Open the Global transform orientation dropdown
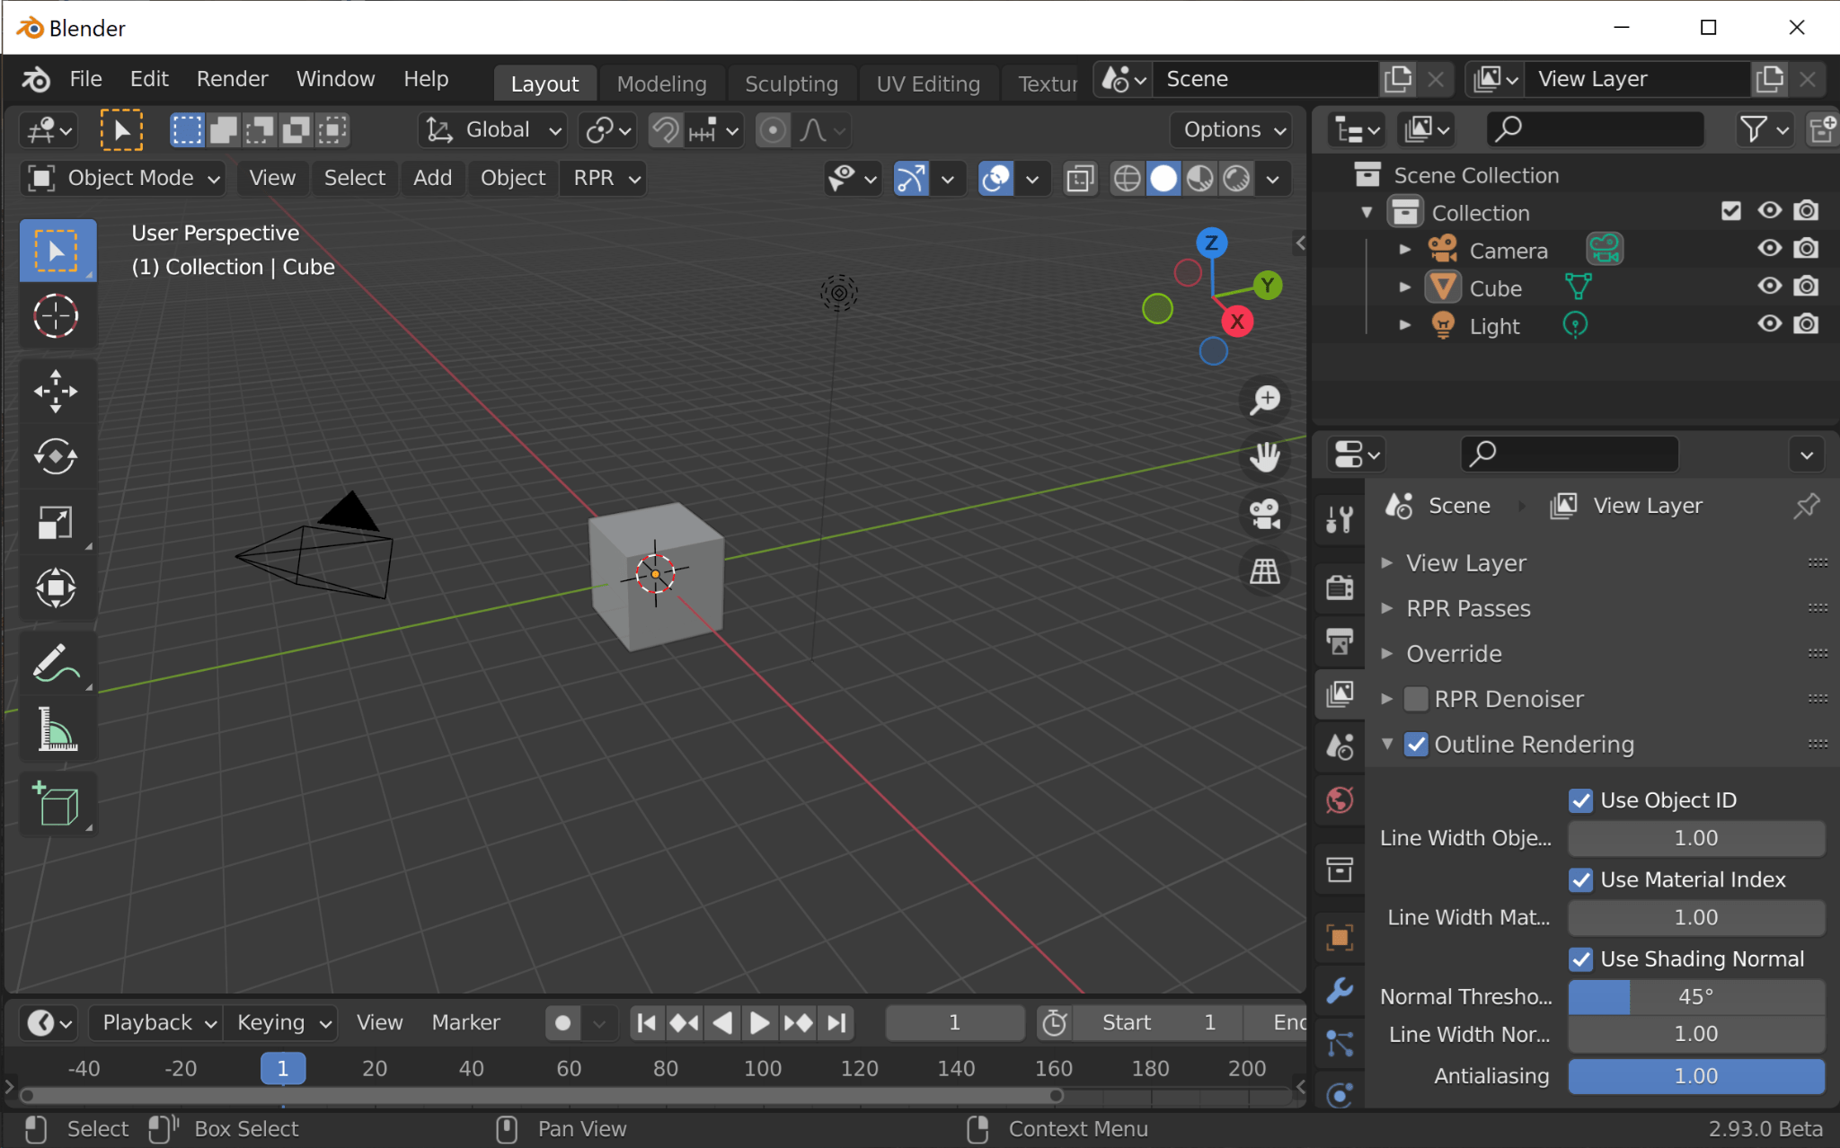 pyautogui.click(x=491, y=129)
